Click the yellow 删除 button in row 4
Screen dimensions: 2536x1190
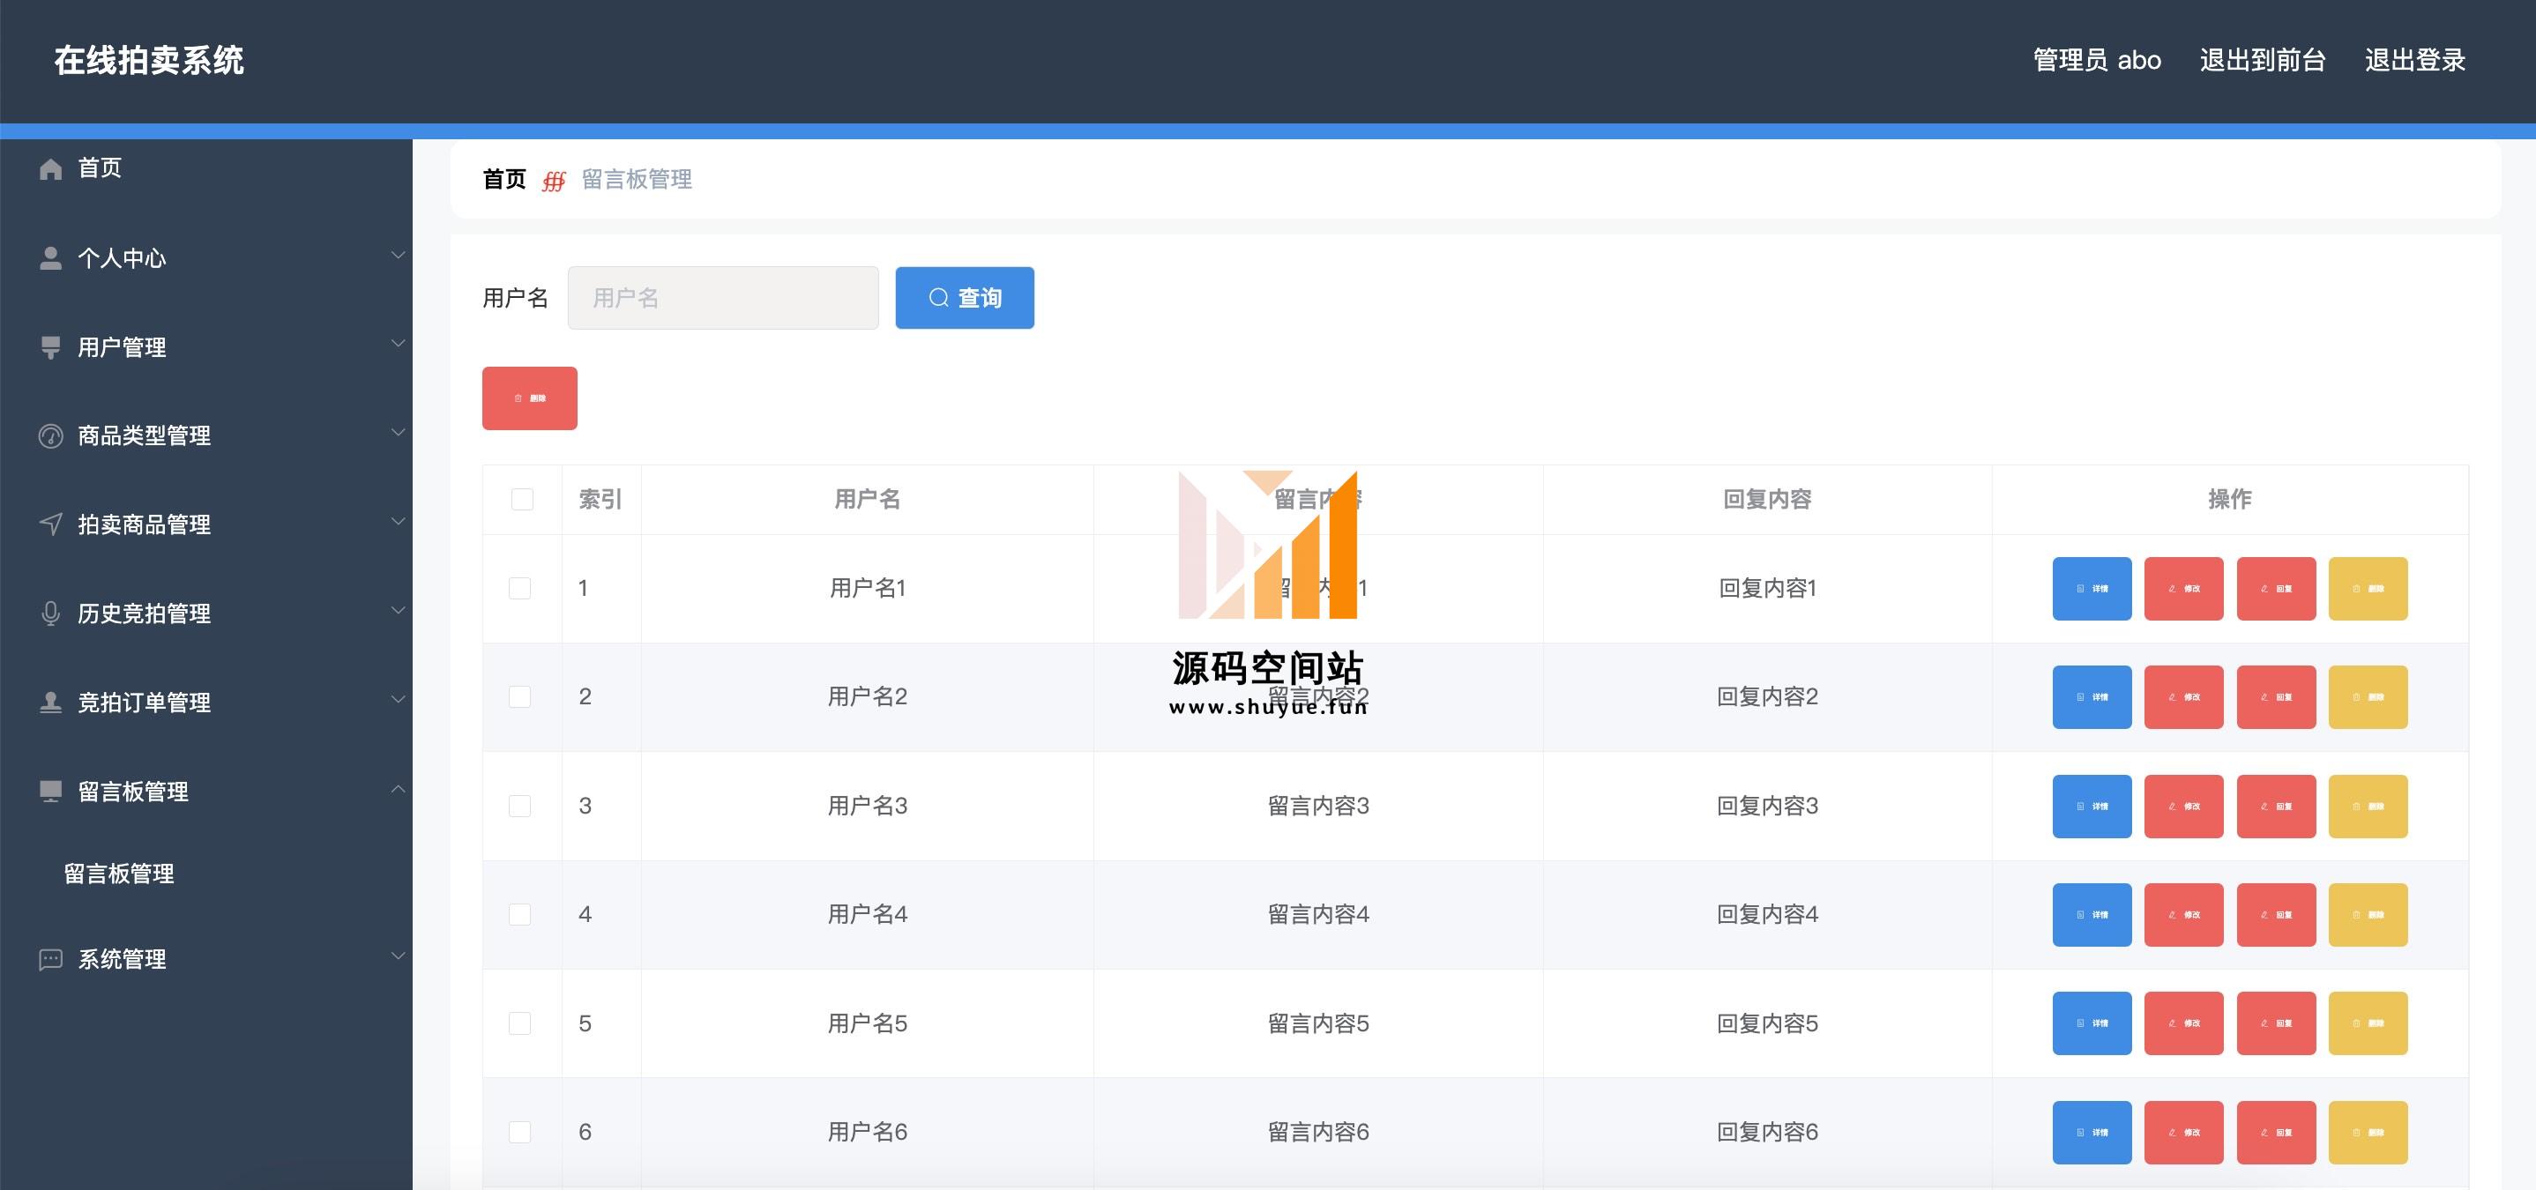pos(2368,914)
